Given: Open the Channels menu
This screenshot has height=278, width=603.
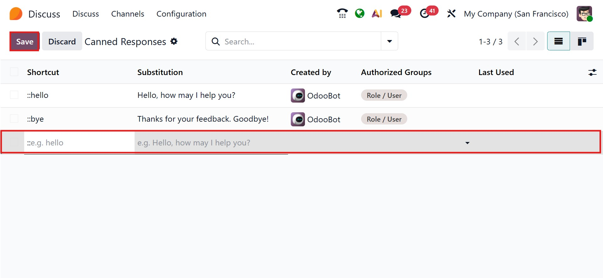Looking at the screenshot, I should pyautogui.click(x=128, y=14).
